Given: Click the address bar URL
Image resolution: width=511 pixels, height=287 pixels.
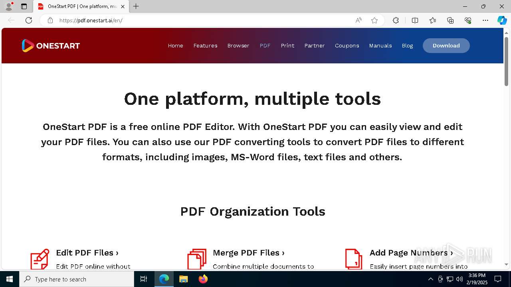Looking at the screenshot, I should [91, 20].
